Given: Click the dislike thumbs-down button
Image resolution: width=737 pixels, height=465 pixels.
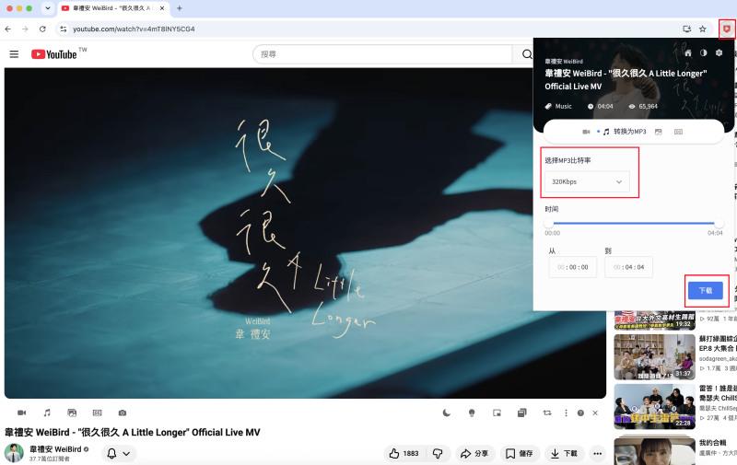Looking at the screenshot, I should click(x=438, y=453).
